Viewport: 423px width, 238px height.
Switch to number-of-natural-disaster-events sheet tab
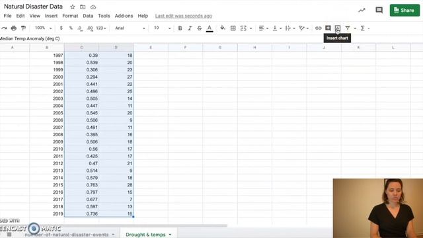point(66,235)
